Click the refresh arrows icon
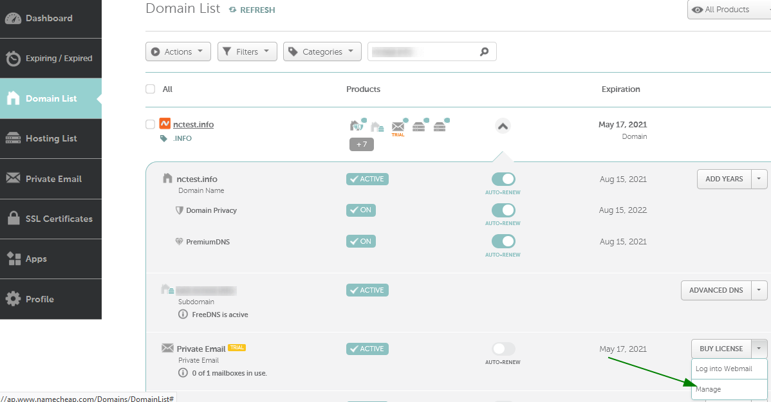This screenshot has width=771, height=402. 232,10
